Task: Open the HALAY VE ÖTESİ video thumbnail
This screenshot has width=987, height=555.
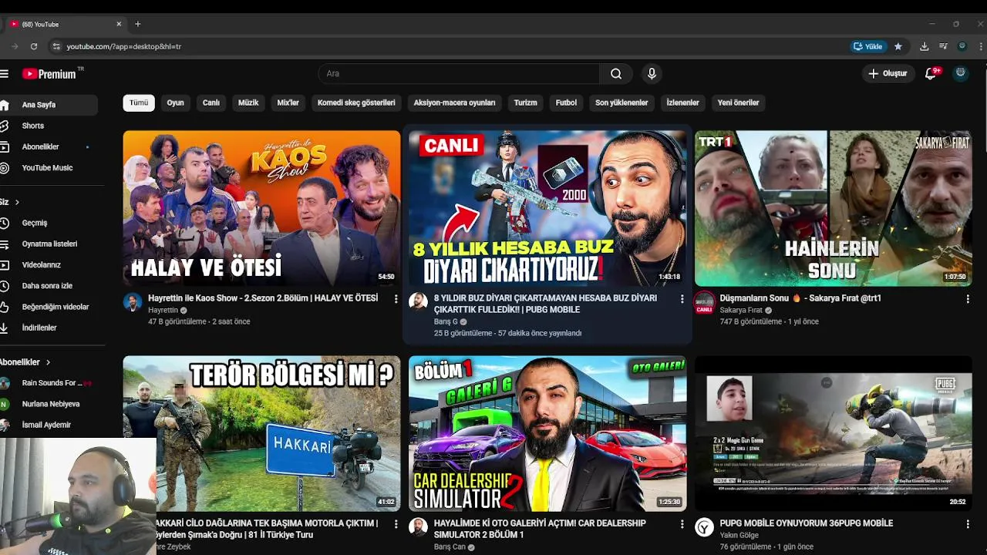Action: 261,208
